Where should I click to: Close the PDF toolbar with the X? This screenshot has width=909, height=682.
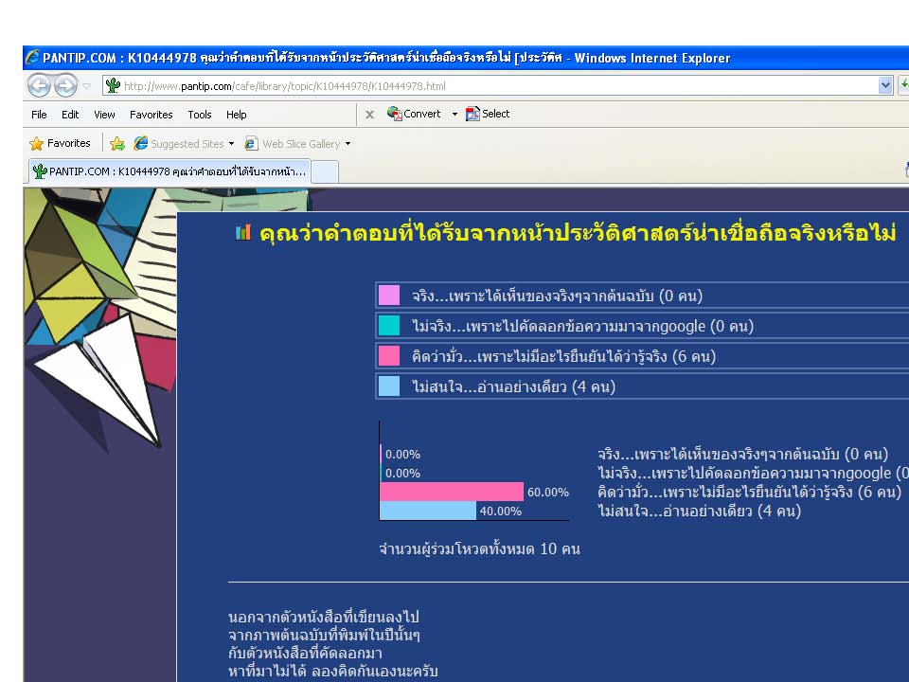tap(369, 115)
